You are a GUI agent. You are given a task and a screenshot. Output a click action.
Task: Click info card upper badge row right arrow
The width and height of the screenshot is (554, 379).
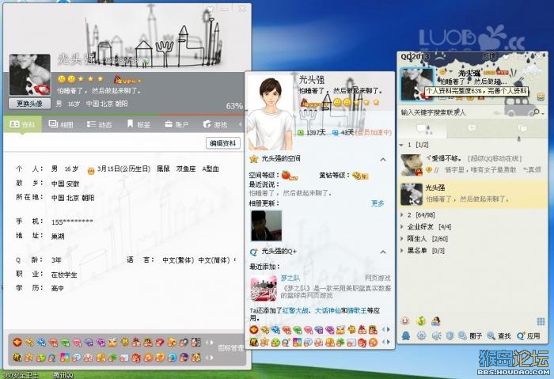point(389,330)
